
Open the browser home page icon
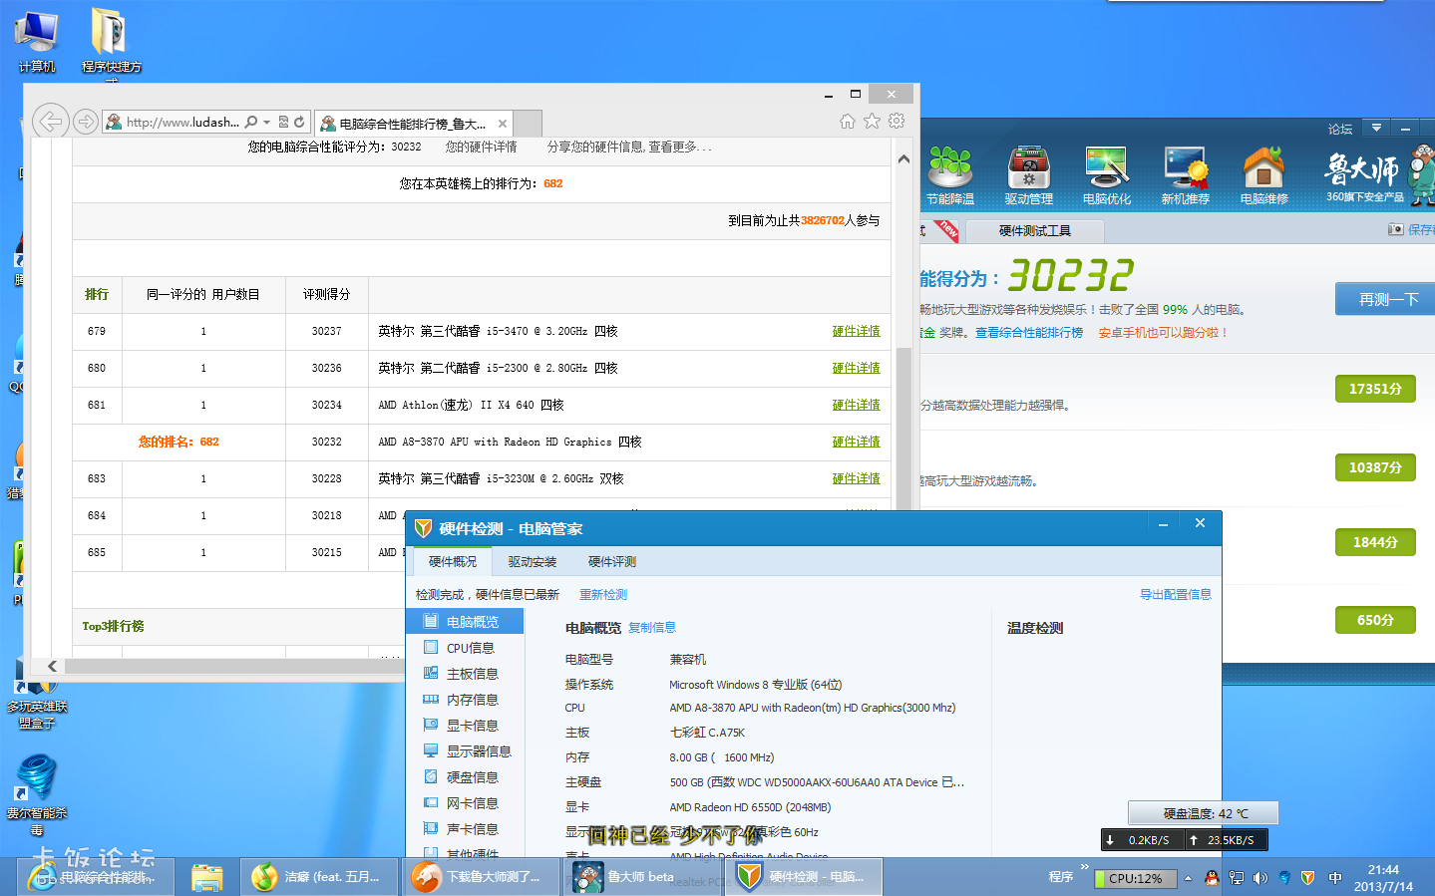847,121
